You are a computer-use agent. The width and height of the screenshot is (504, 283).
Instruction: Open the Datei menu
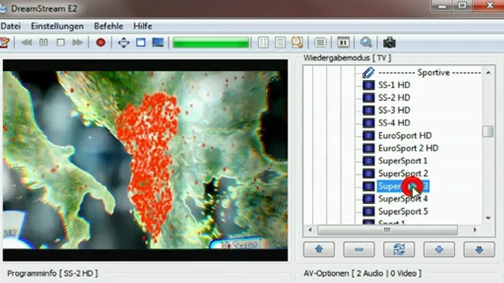11,26
